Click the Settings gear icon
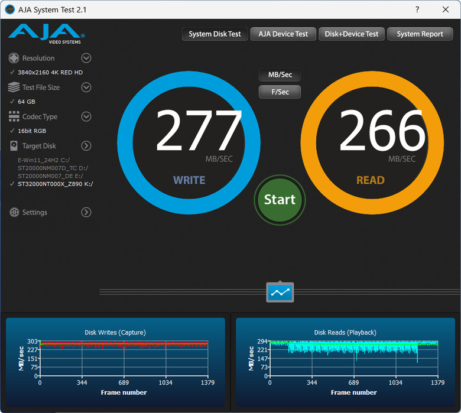The width and height of the screenshot is (461, 413). pyautogui.click(x=14, y=212)
